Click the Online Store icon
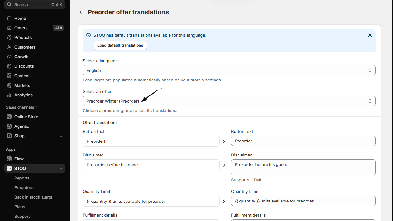Image resolution: width=393 pixels, height=221 pixels. pos(9,117)
